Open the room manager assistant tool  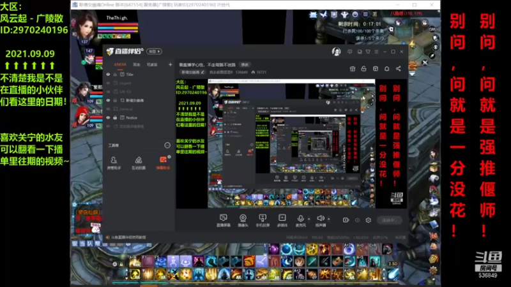pyautogui.click(x=114, y=163)
